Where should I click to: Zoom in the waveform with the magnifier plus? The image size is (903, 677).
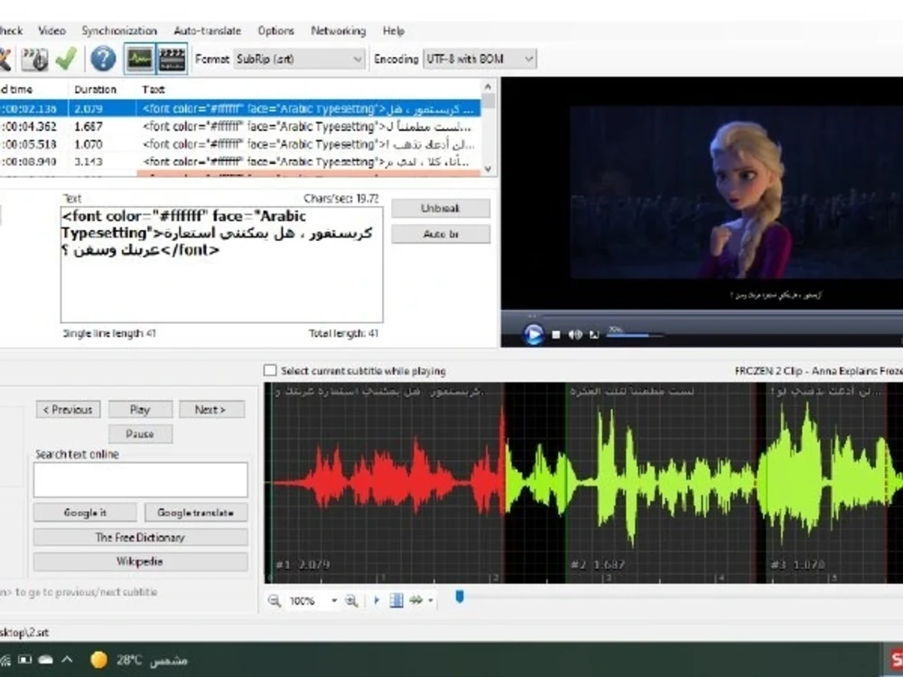pos(351,600)
